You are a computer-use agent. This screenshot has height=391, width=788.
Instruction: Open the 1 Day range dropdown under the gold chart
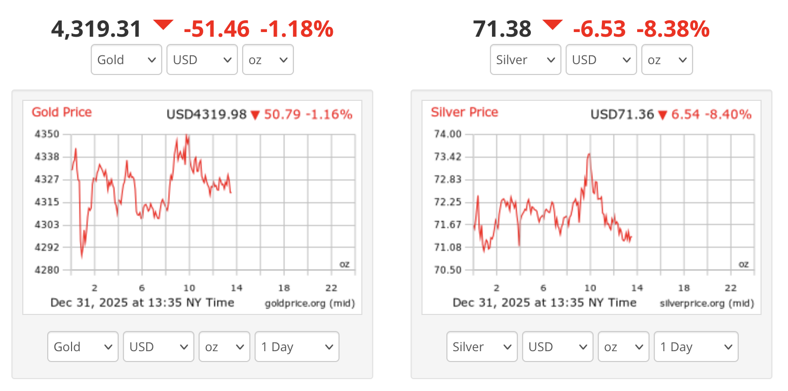pos(297,347)
